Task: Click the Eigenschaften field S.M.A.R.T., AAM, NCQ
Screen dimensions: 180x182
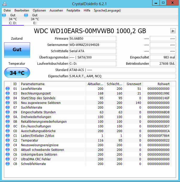Action: [123, 76]
